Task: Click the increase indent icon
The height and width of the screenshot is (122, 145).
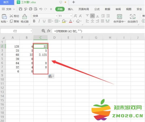Action: (x=108, y=16)
